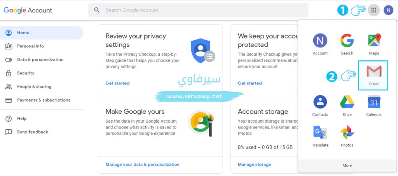
Task: Open Data & personalization in sidebar
Action: pos(40,60)
